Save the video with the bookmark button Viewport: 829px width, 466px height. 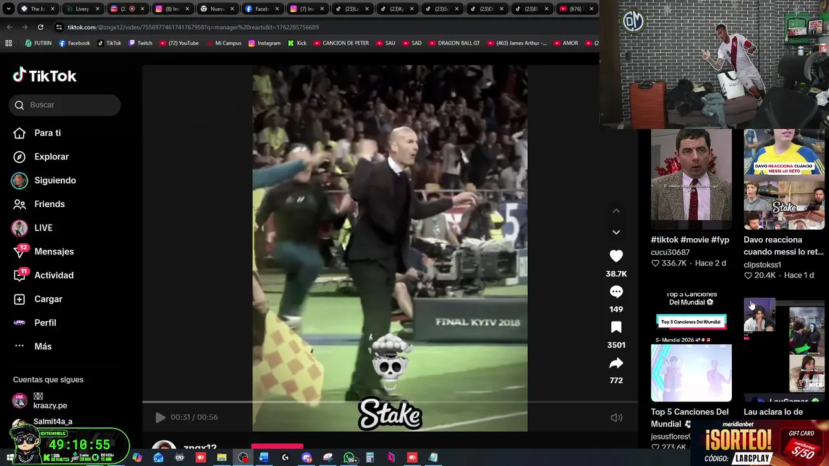pyautogui.click(x=616, y=327)
